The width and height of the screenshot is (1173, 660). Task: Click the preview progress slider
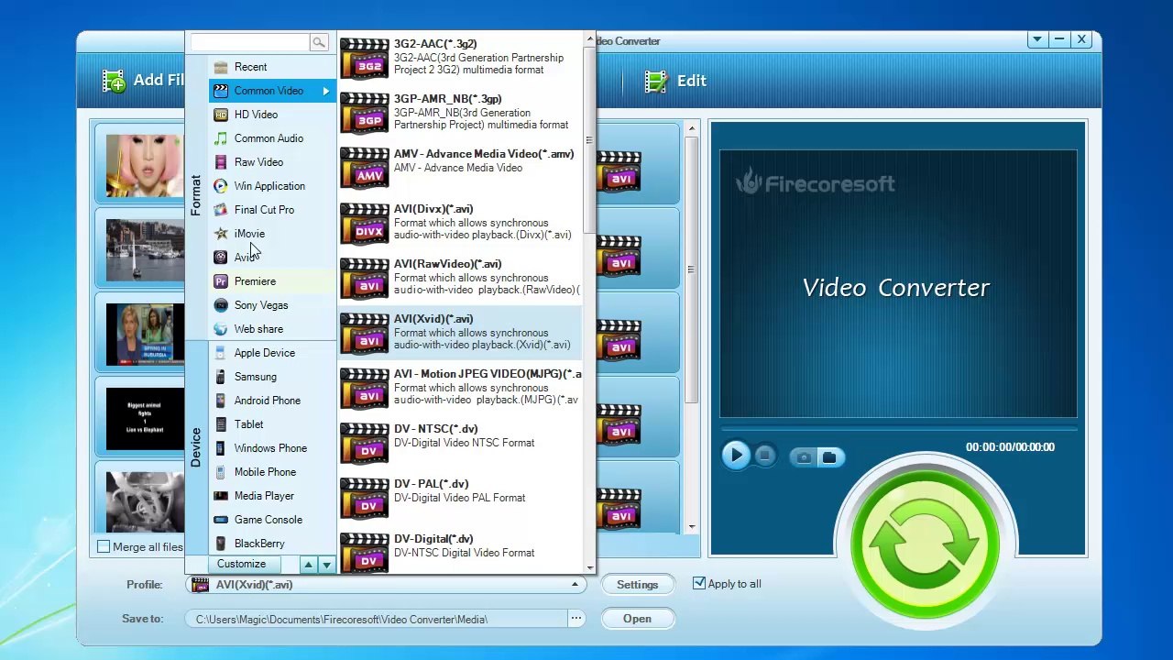[898, 427]
